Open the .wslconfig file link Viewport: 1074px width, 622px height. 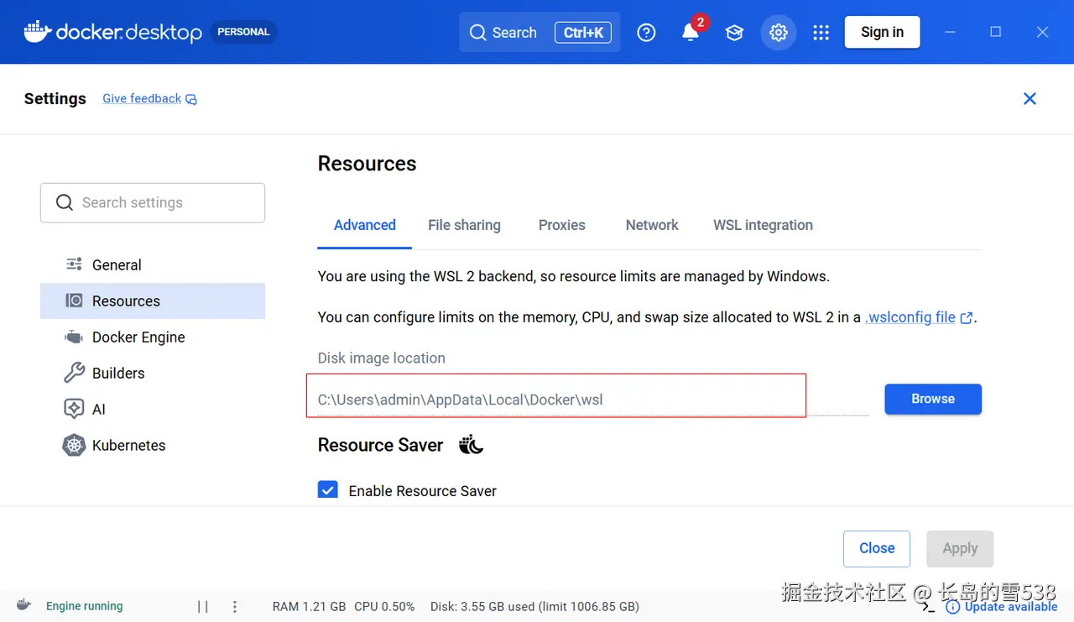coord(910,317)
